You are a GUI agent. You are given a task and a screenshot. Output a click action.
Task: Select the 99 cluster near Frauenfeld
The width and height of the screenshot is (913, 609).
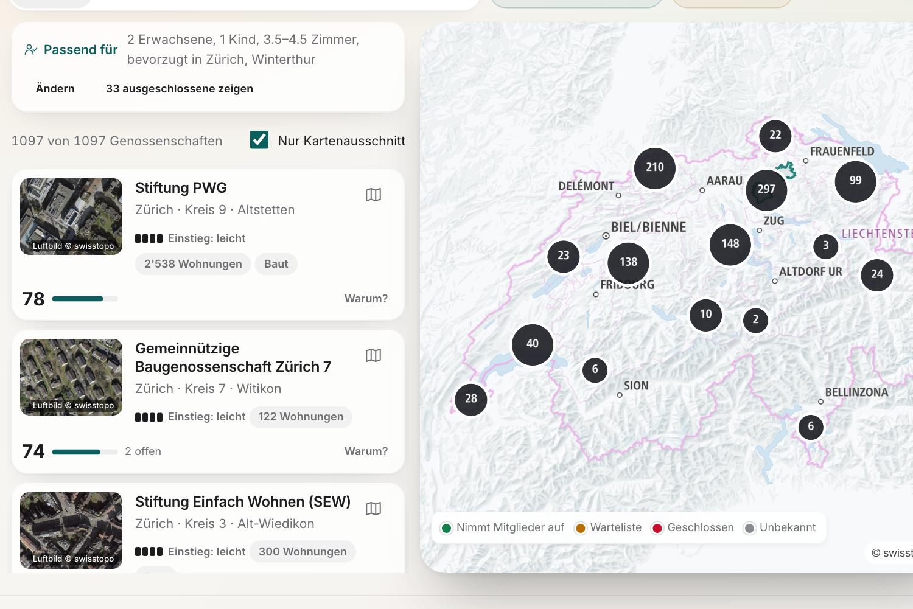(855, 181)
